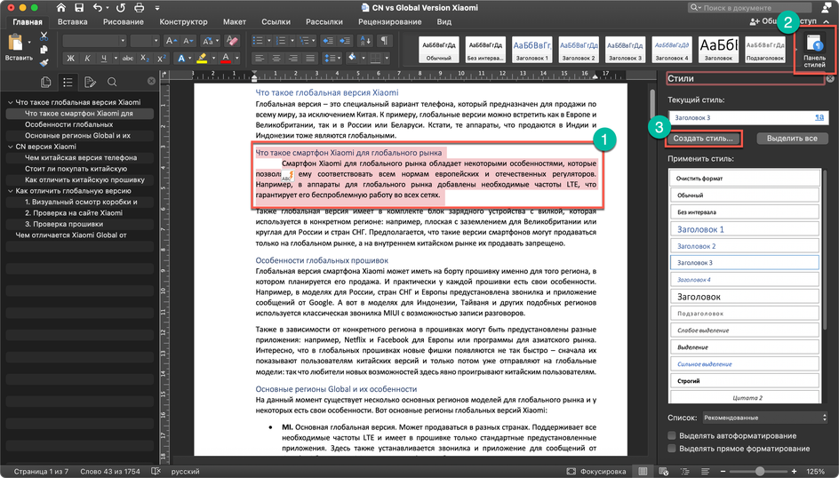Redo the last action
Viewport: 839px width, 478px height.
[121, 7]
